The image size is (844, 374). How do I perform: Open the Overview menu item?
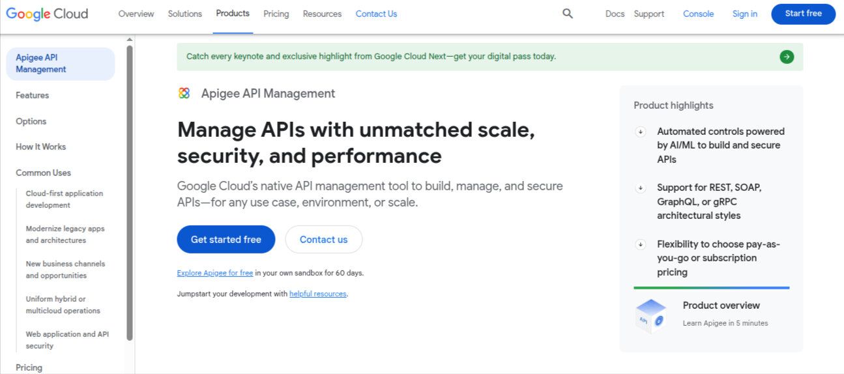[136, 14]
